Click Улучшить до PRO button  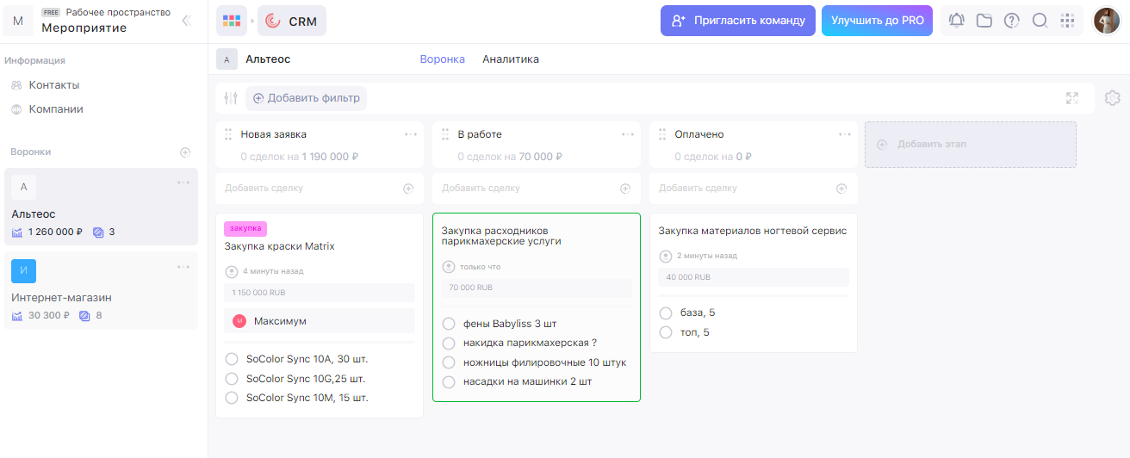coord(877,20)
